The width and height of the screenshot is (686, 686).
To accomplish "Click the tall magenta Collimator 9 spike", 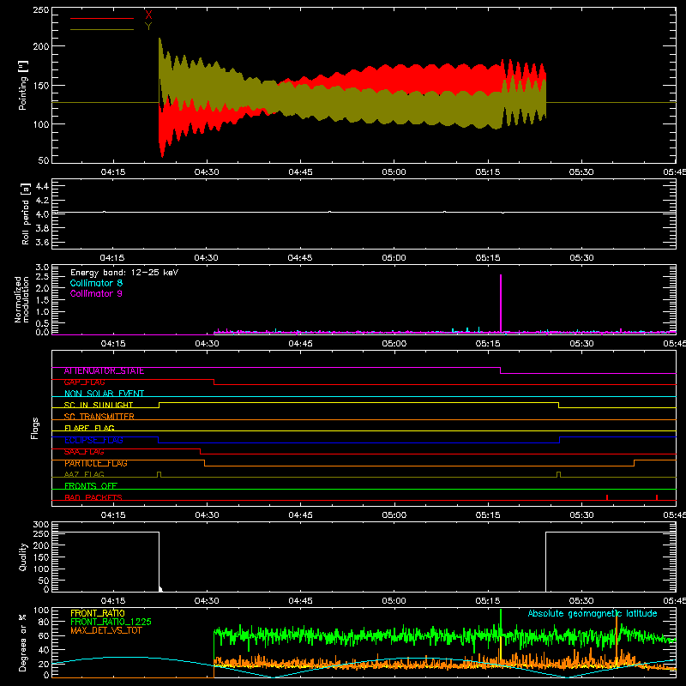I will (x=501, y=303).
